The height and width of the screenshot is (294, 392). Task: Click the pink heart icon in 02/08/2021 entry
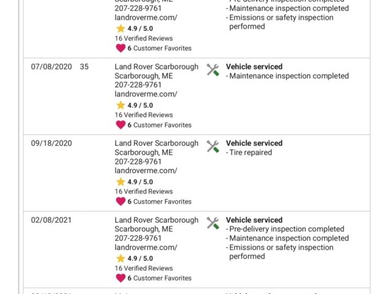click(x=121, y=278)
